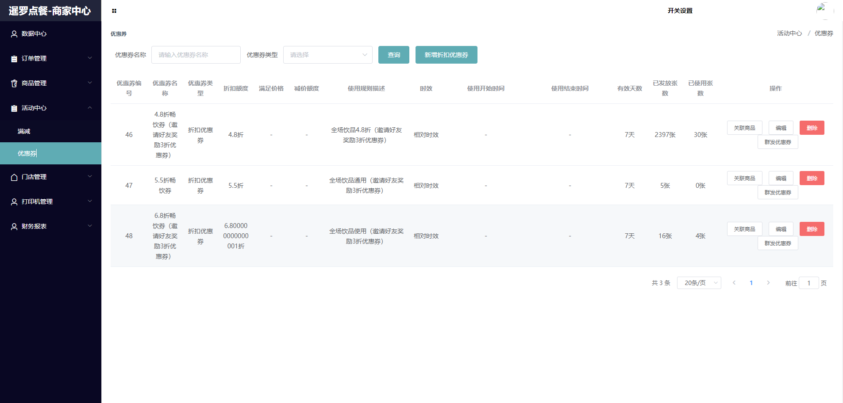843x403 pixels.
Task: Open 数据中心 menu item
Action: 50,34
